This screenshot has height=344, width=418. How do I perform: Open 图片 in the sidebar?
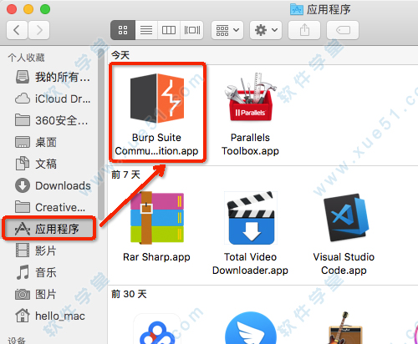pos(36,294)
